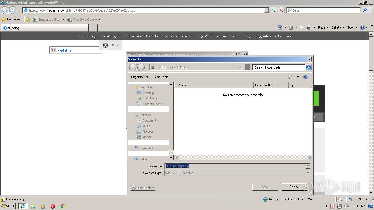
Task: Open the Start menu
Action: [8, 206]
